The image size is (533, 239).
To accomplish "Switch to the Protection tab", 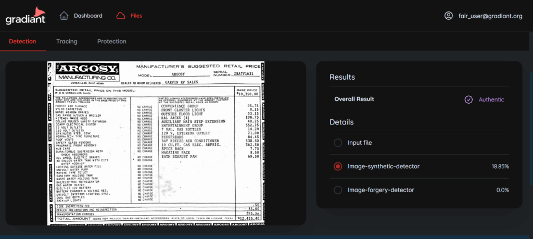I will tap(112, 42).
